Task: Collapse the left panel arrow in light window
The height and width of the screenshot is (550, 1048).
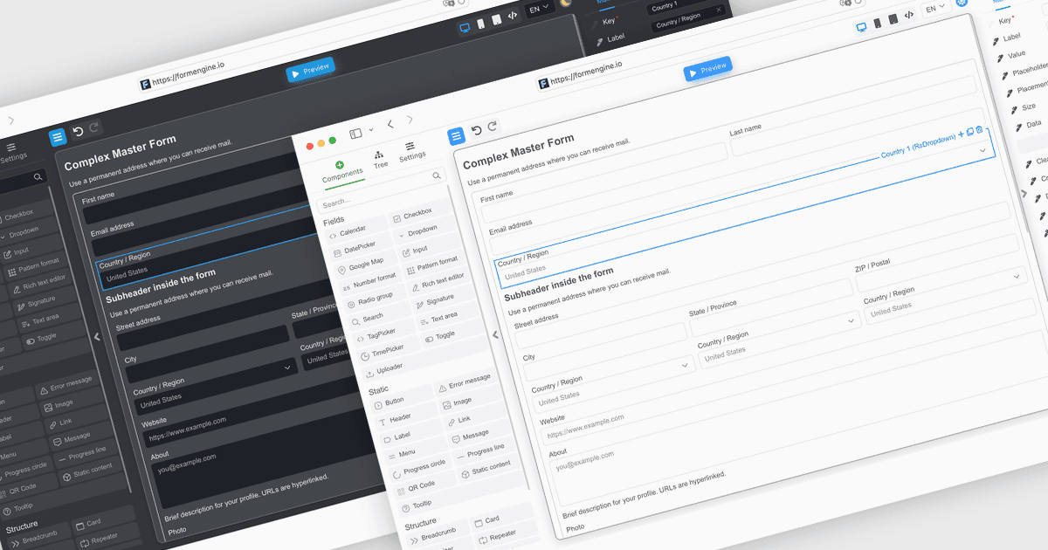Action: tap(496, 334)
